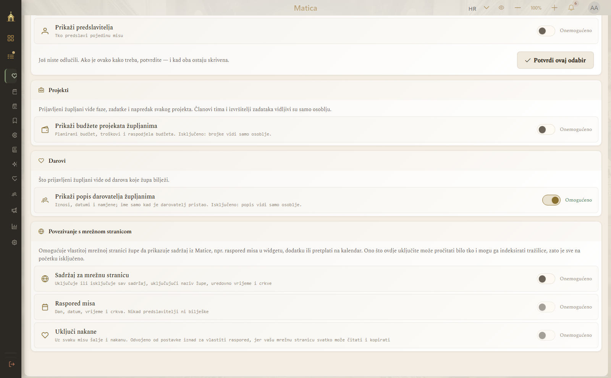This screenshot has height=378, width=611.
Task: Open the upper settings gear in sidebar
Action: click(x=15, y=135)
